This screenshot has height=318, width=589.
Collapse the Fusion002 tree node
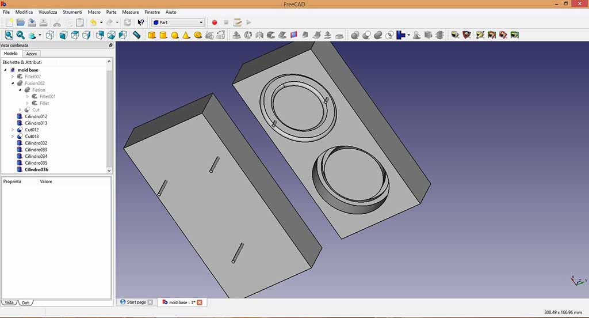13,83
